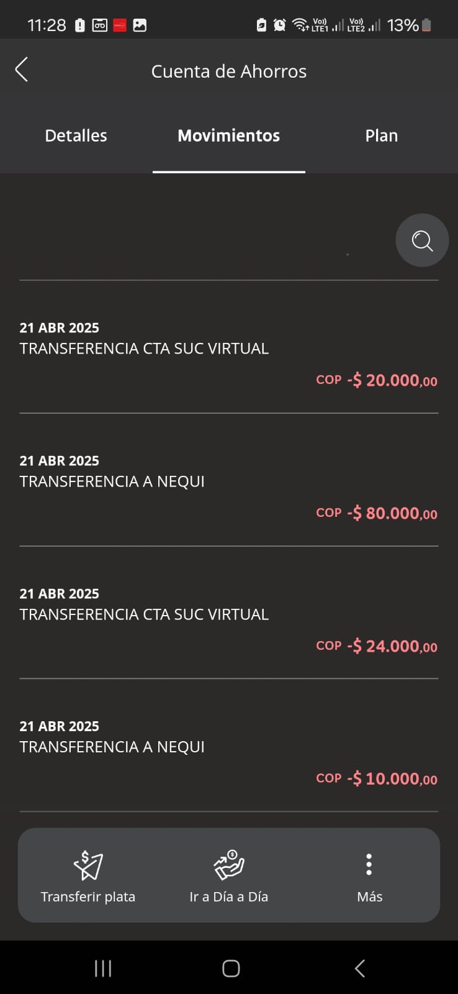Tap the Transferir plata label
458x994 pixels.
click(88, 896)
